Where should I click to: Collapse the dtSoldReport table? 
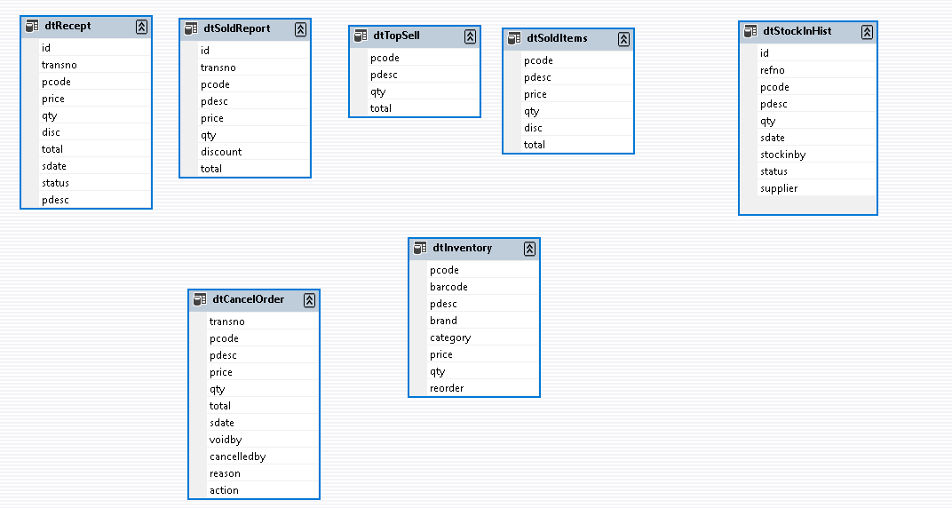click(x=300, y=29)
